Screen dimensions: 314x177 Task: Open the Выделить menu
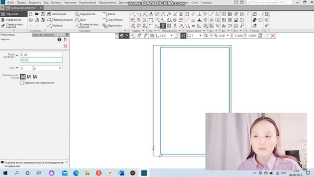[x=35, y=2]
